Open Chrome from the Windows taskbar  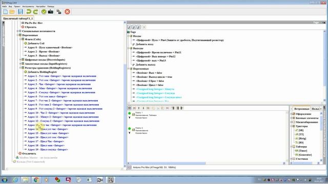[36, 179]
